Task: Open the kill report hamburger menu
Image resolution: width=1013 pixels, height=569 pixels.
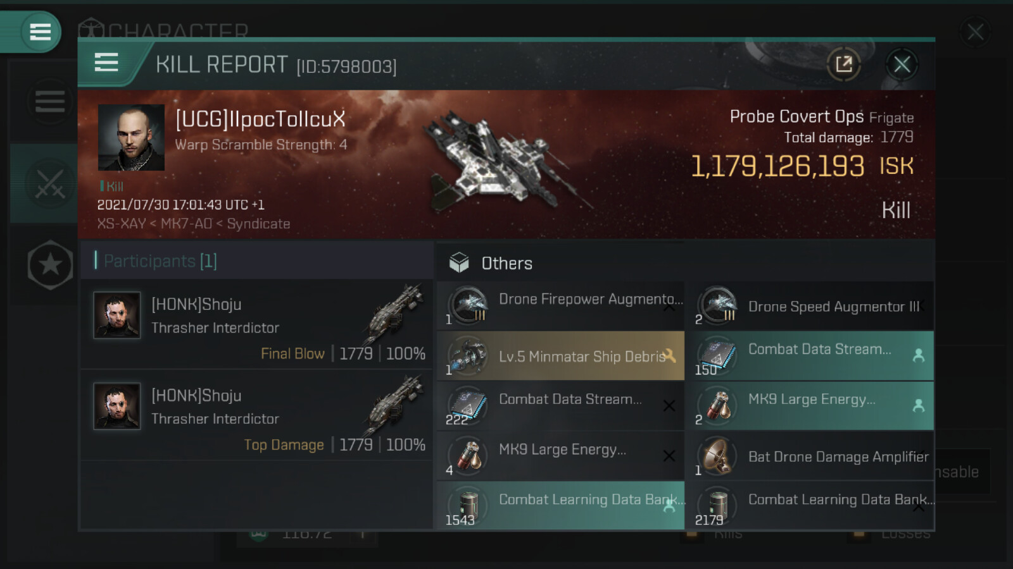Action: coord(106,63)
